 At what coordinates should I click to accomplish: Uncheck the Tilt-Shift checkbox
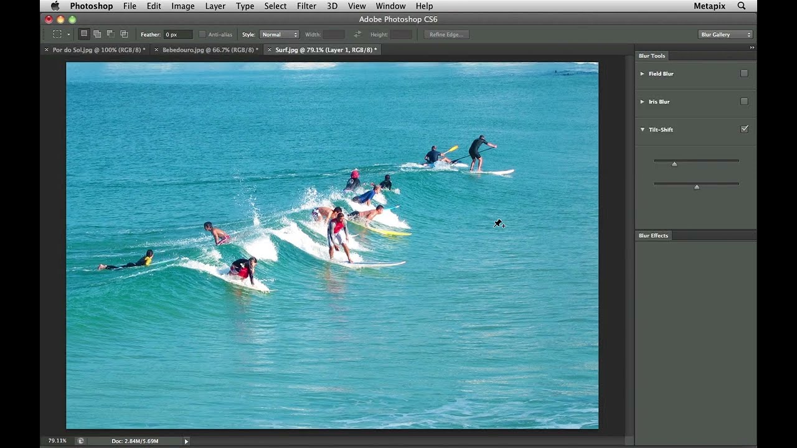[x=744, y=129]
